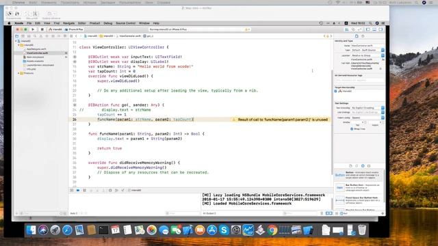Run the project with the Play button
This screenshot has height=246, width=438.
pyautogui.click(x=33, y=29)
